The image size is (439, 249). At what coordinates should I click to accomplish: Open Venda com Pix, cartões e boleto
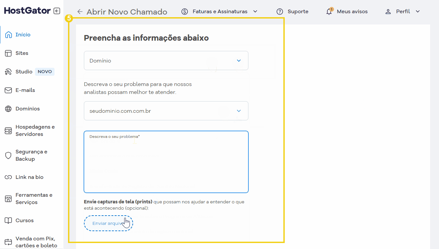tap(36, 242)
